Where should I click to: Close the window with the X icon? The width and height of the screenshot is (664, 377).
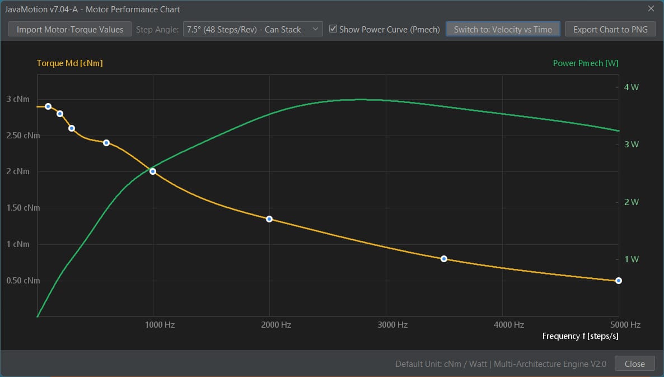coord(651,9)
